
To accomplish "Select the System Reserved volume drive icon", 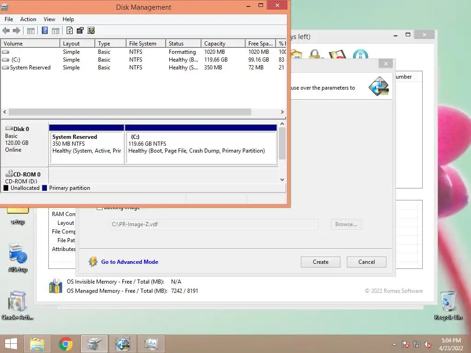I will click(6, 68).
